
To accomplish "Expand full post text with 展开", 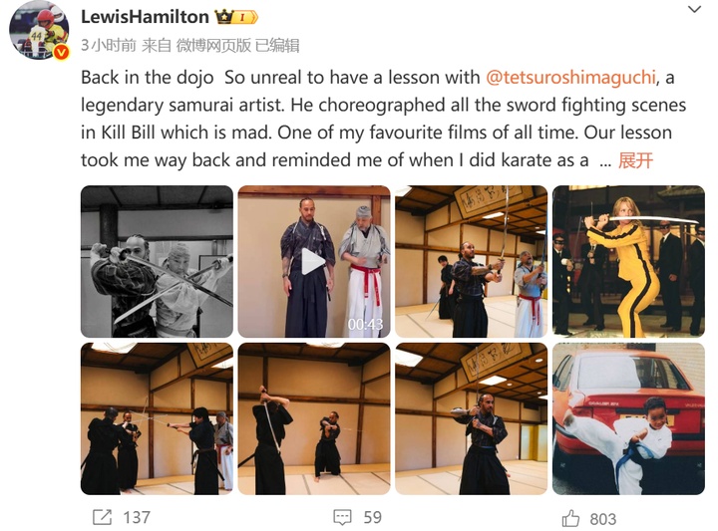I will pyautogui.click(x=635, y=160).
